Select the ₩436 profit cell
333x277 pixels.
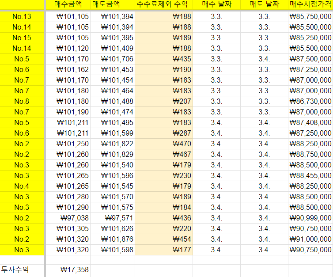coord(164,218)
